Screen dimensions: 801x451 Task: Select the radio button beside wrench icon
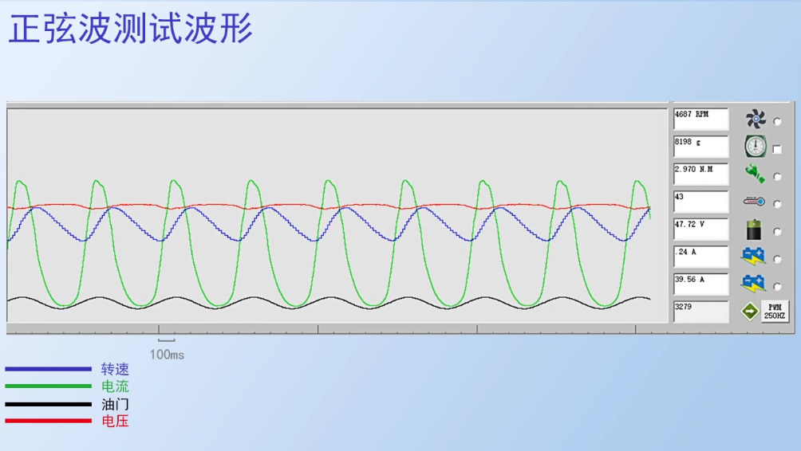pos(777,177)
